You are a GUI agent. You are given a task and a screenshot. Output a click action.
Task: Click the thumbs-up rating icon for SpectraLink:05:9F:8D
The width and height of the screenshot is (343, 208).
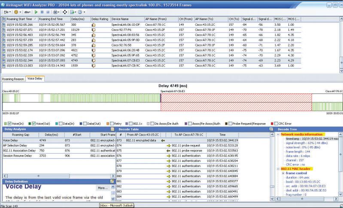(x=94, y=40)
